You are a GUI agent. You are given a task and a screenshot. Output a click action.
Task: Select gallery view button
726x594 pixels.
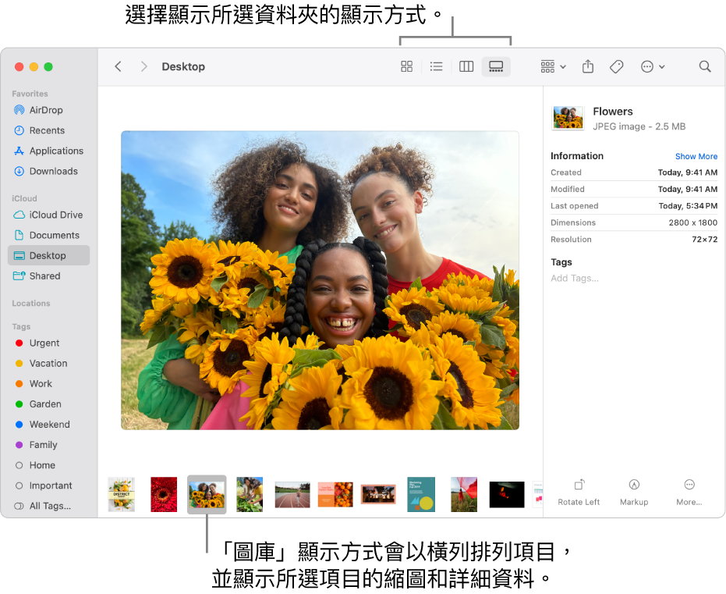[496, 66]
